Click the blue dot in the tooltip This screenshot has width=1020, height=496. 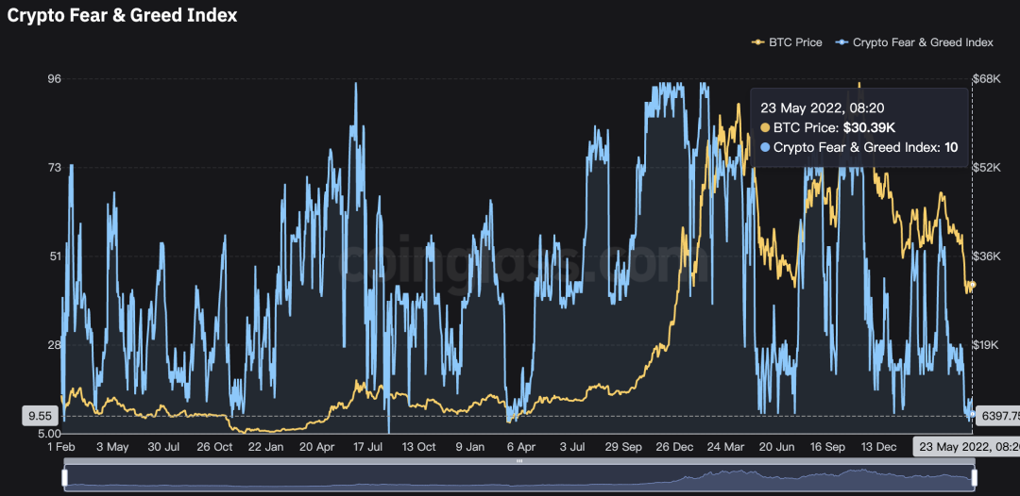point(766,147)
